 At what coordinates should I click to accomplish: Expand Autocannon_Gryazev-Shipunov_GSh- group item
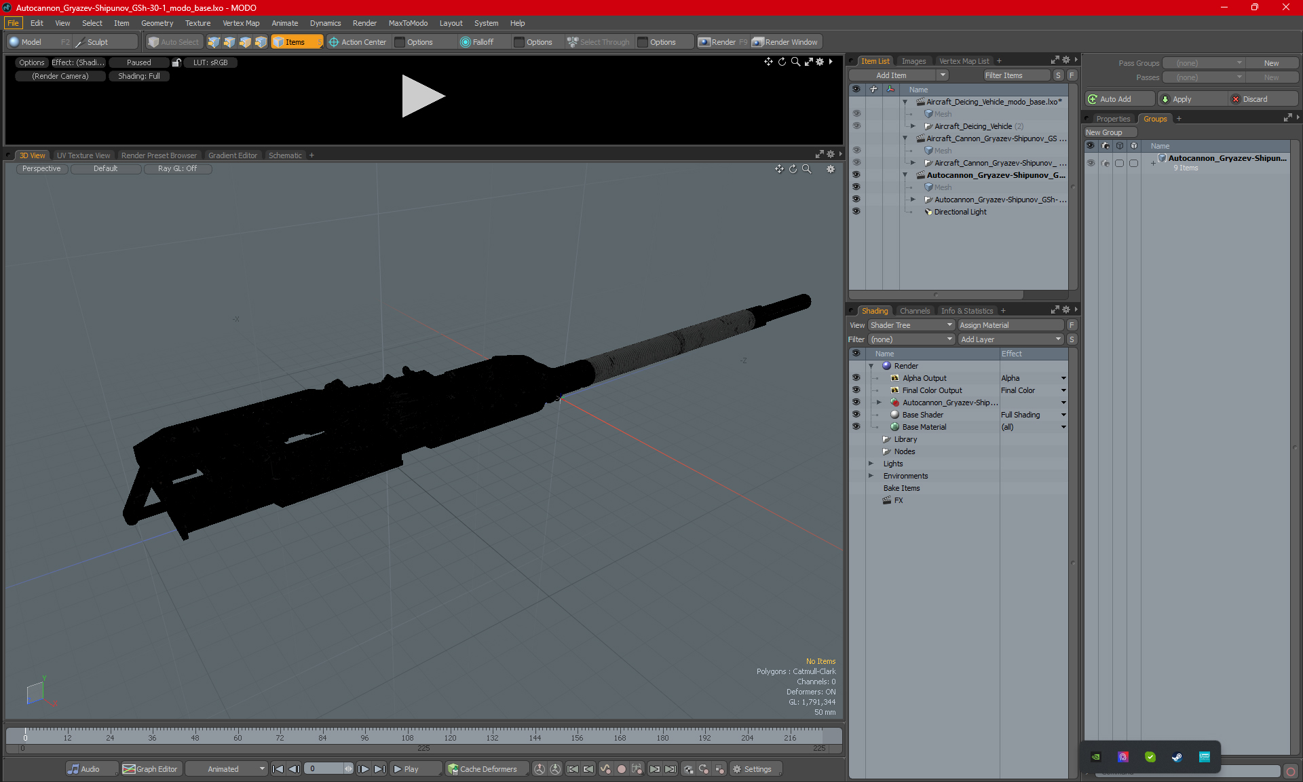point(913,200)
